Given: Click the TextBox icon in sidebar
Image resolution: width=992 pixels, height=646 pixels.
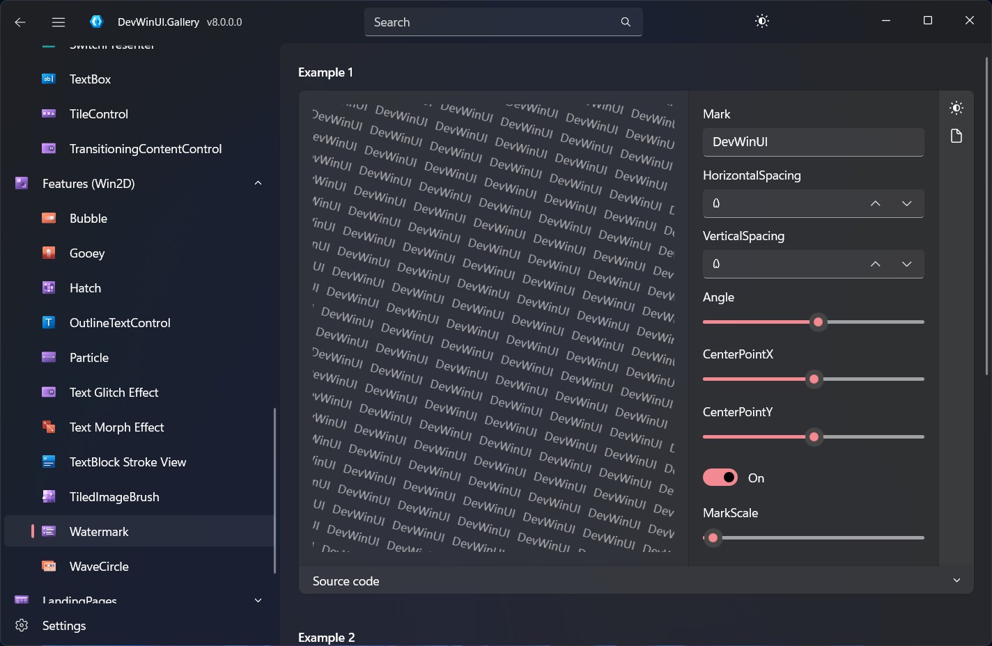Looking at the screenshot, I should click(x=49, y=79).
